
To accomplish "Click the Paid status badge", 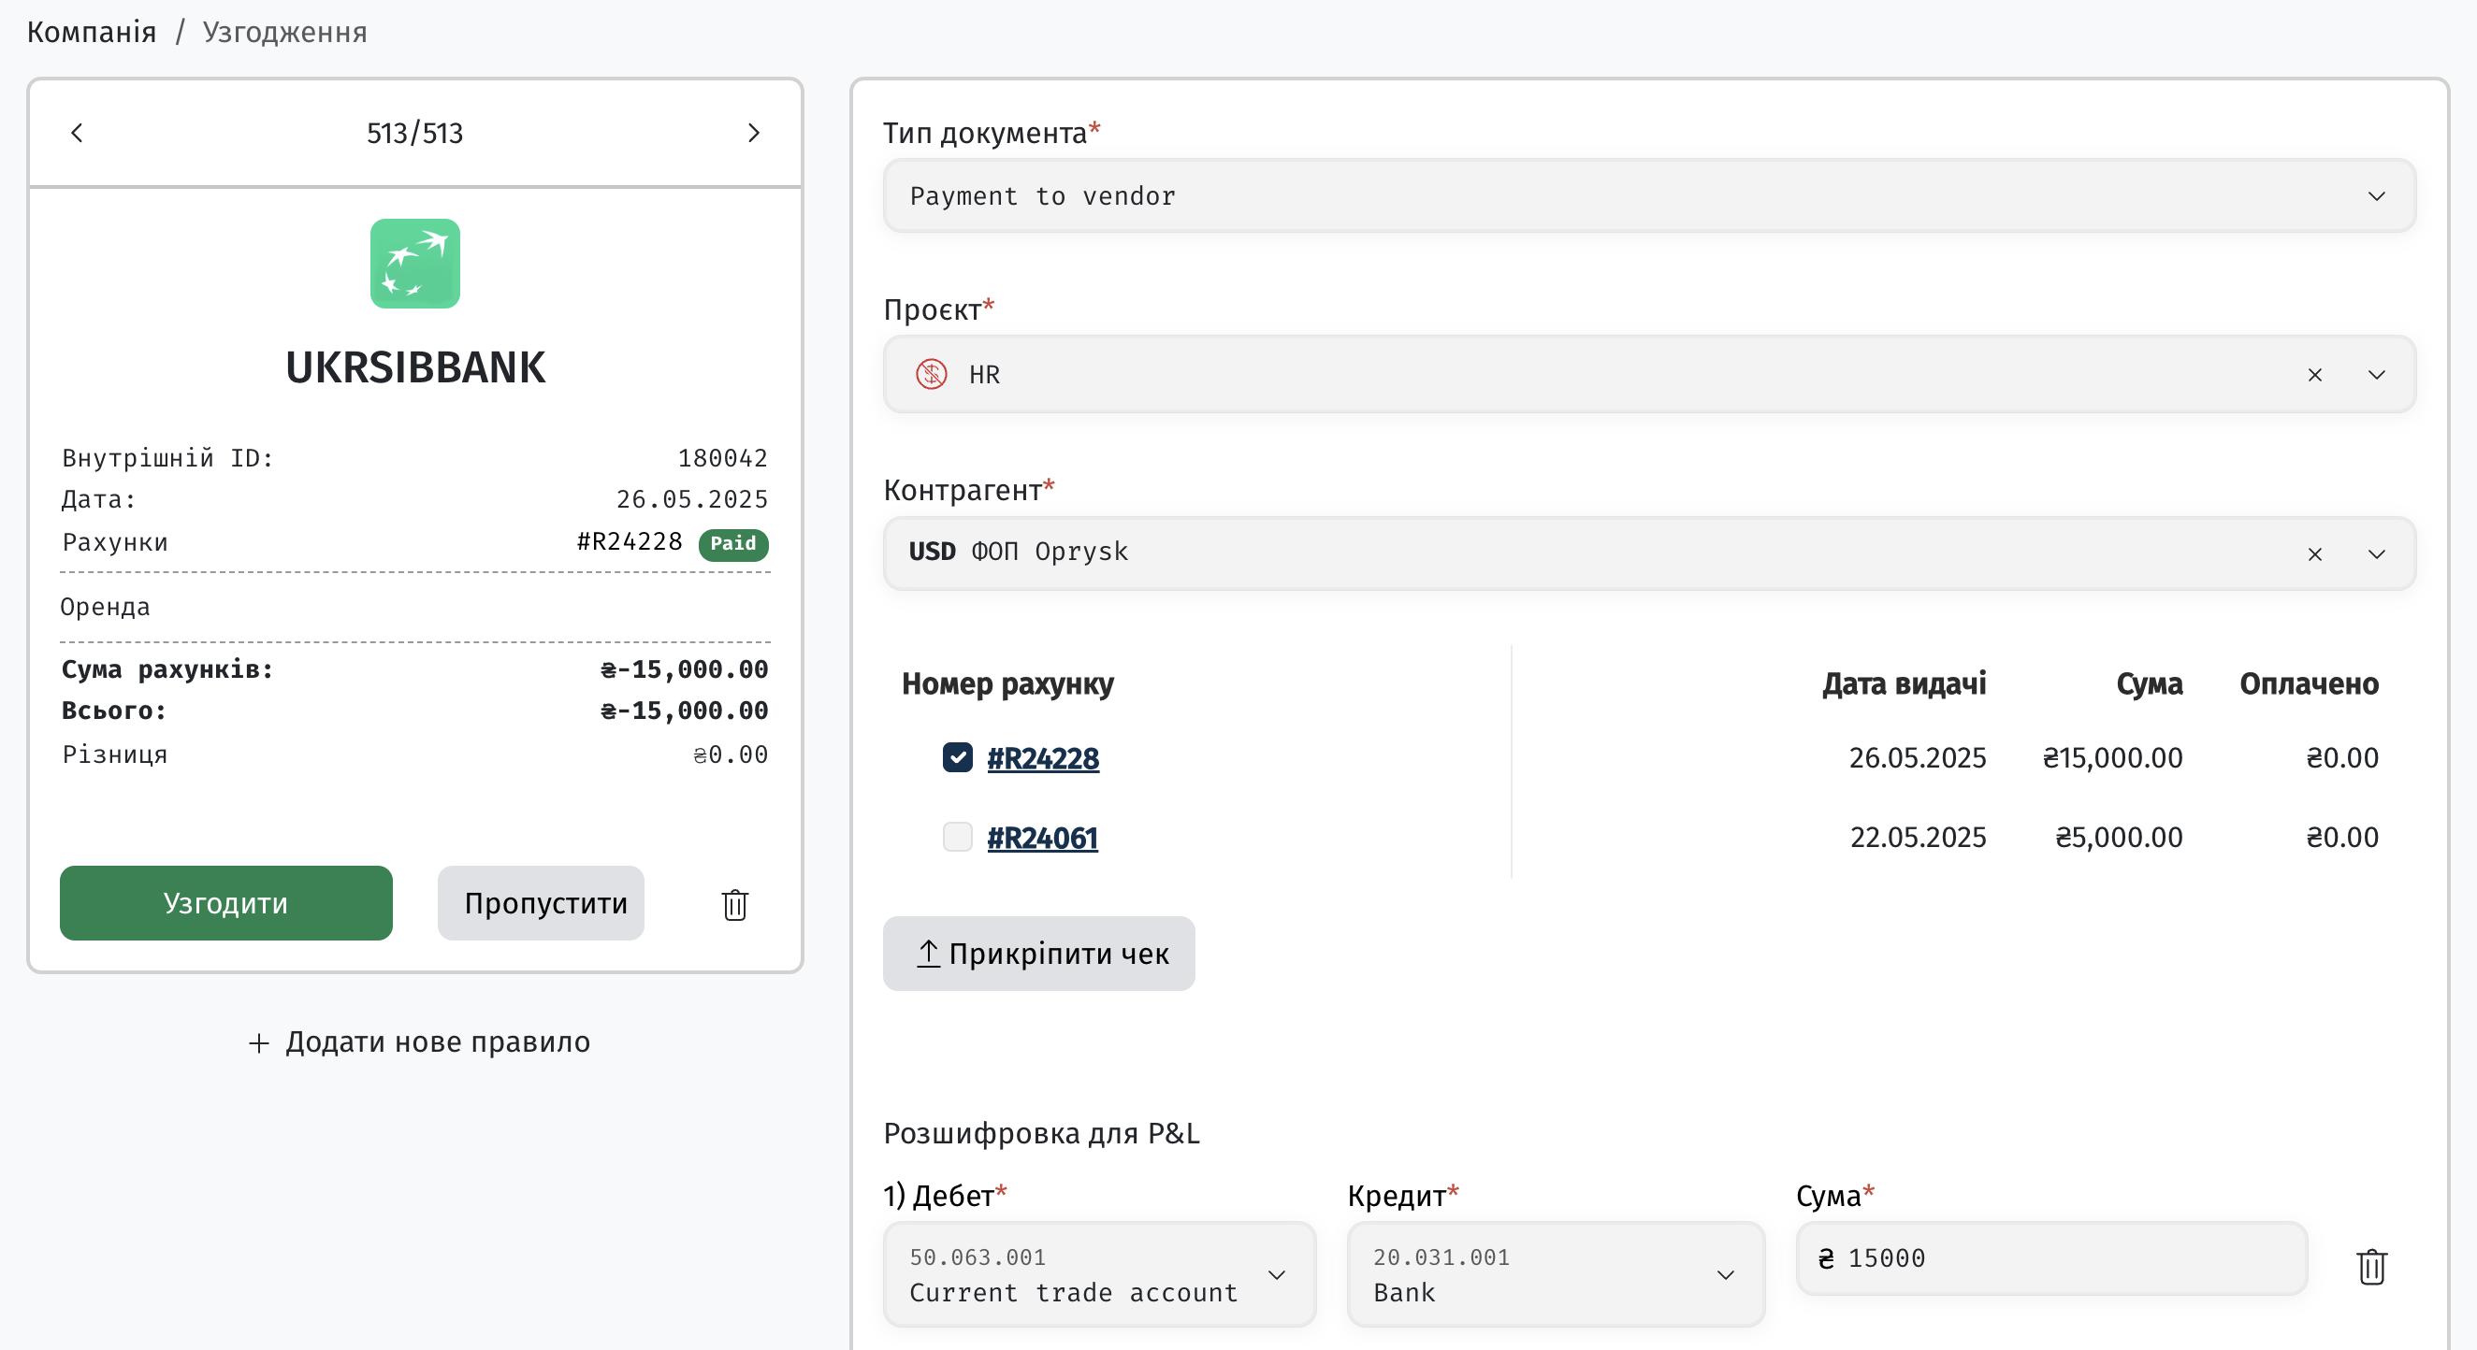I will point(732,544).
